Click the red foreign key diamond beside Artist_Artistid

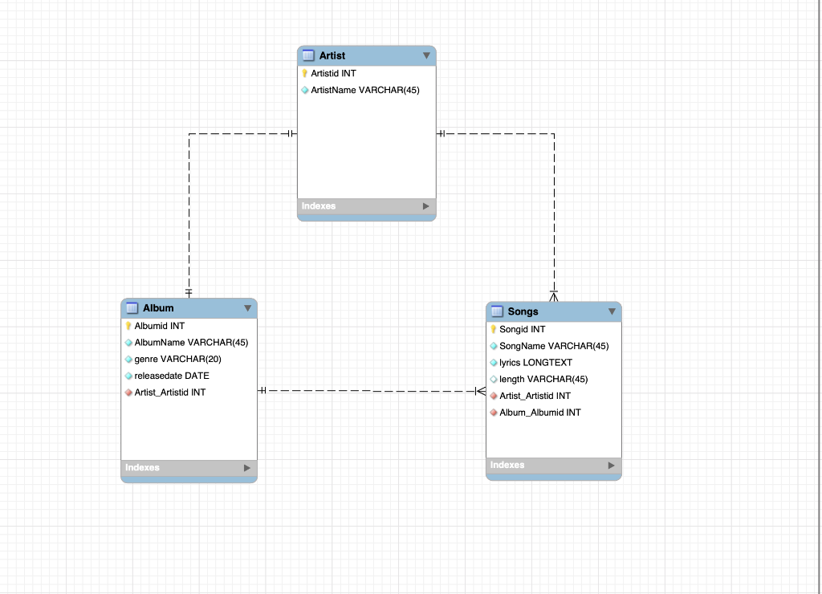(127, 393)
